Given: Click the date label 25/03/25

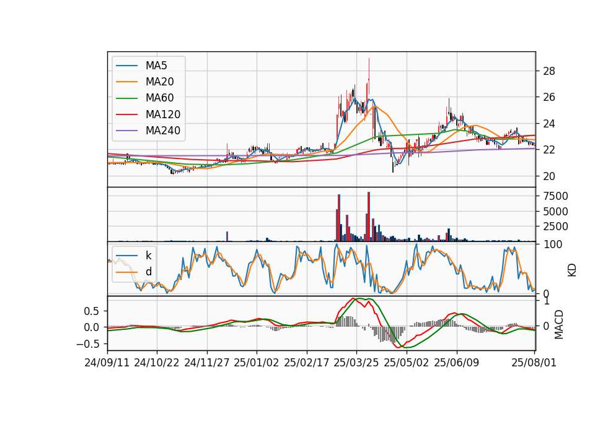Looking at the screenshot, I should tap(356, 363).
